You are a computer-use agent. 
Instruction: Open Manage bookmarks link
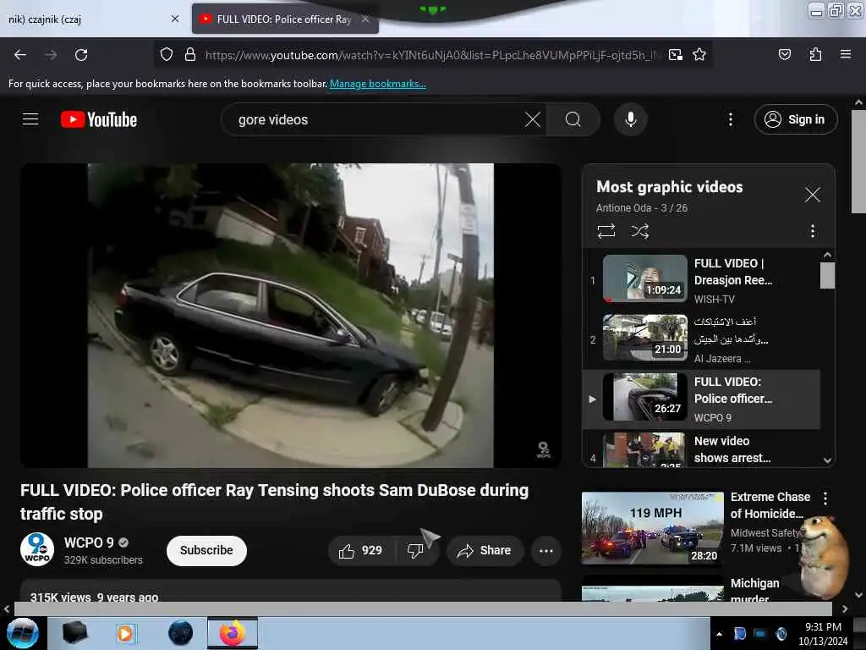pos(378,84)
